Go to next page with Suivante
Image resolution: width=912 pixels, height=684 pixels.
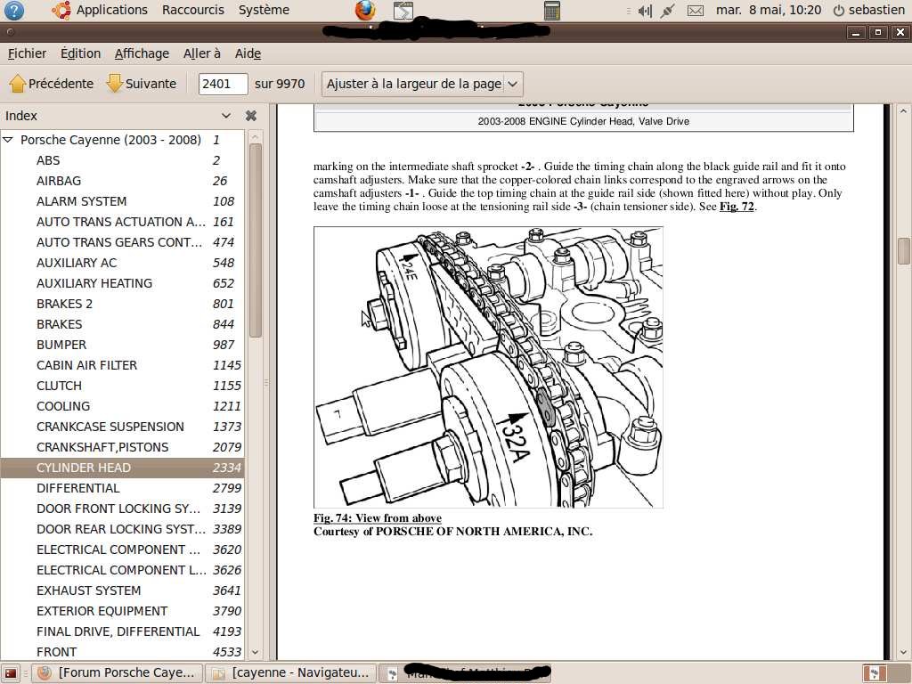pos(142,84)
